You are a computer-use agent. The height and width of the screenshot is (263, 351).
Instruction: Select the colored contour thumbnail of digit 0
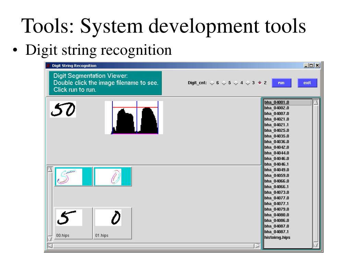(112, 176)
